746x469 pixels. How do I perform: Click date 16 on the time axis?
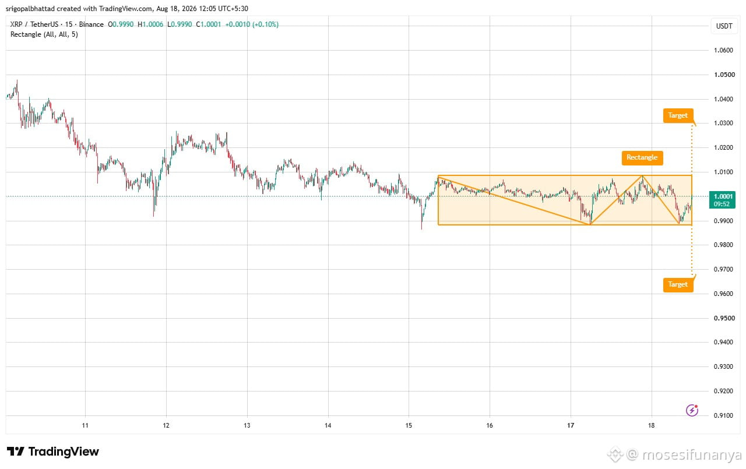click(x=490, y=425)
